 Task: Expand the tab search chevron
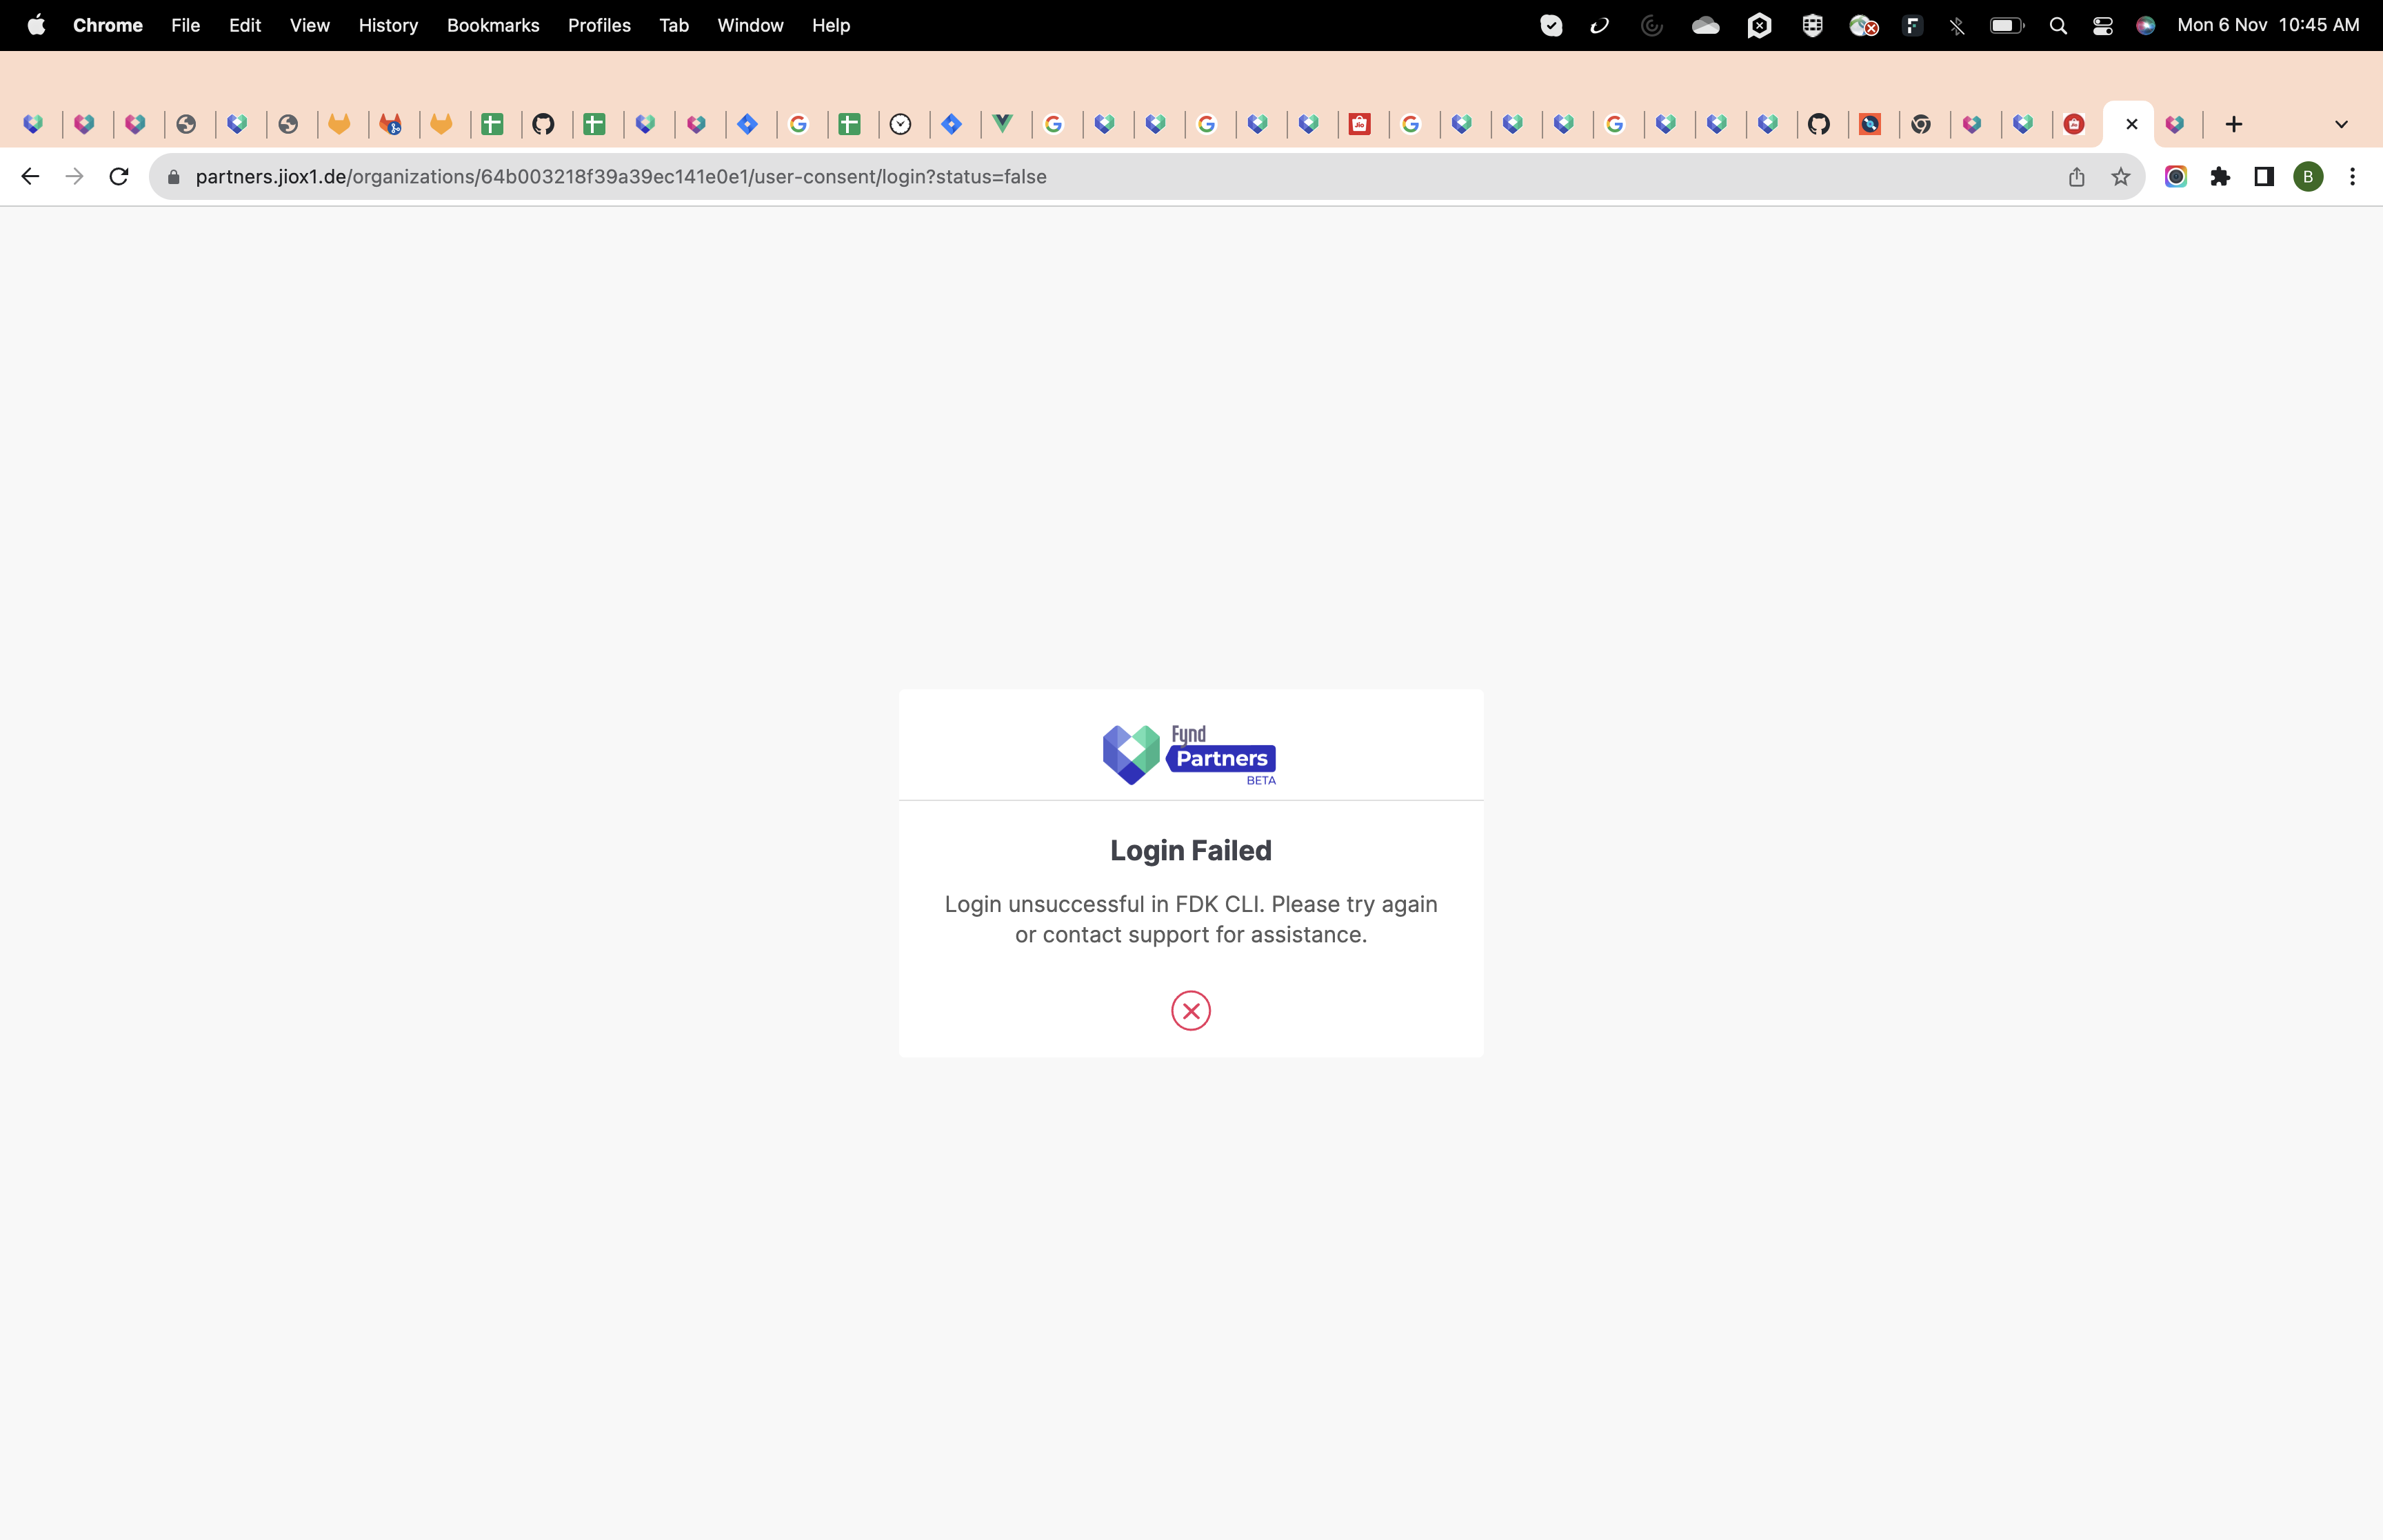(x=2341, y=124)
